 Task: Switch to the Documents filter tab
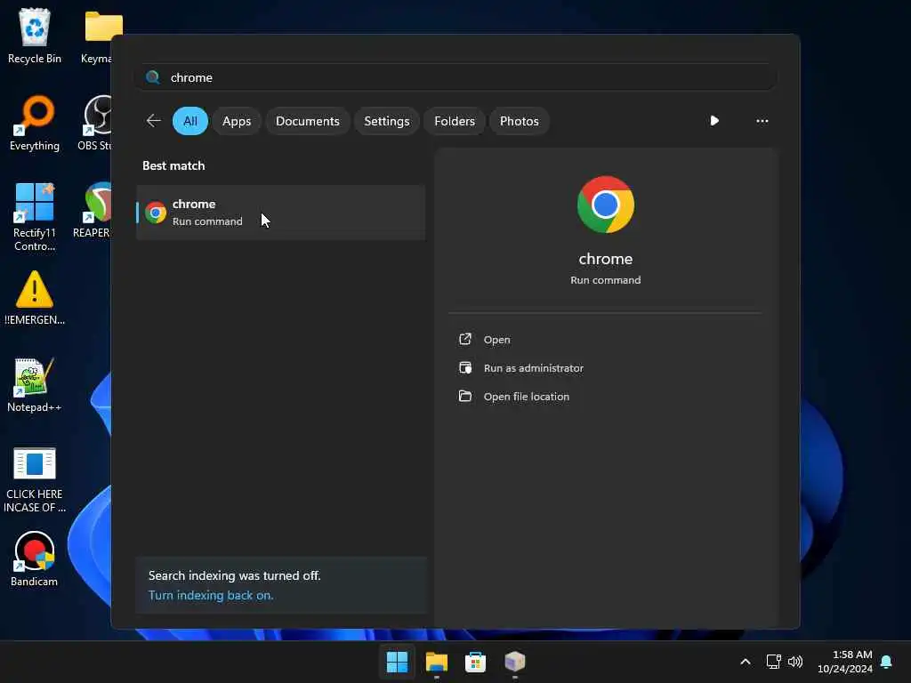[x=307, y=121]
